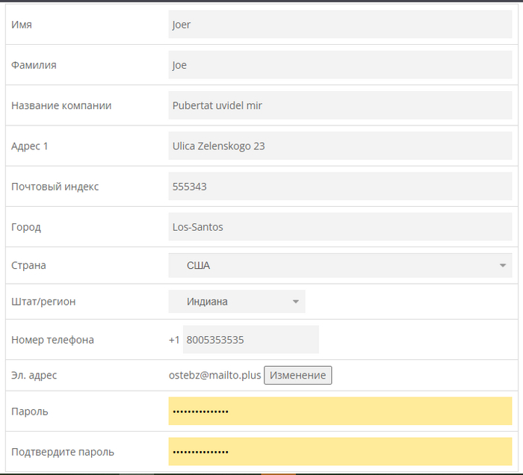Click the Название компании label
Image resolution: width=523 pixels, height=475 pixels.
point(61,105)
